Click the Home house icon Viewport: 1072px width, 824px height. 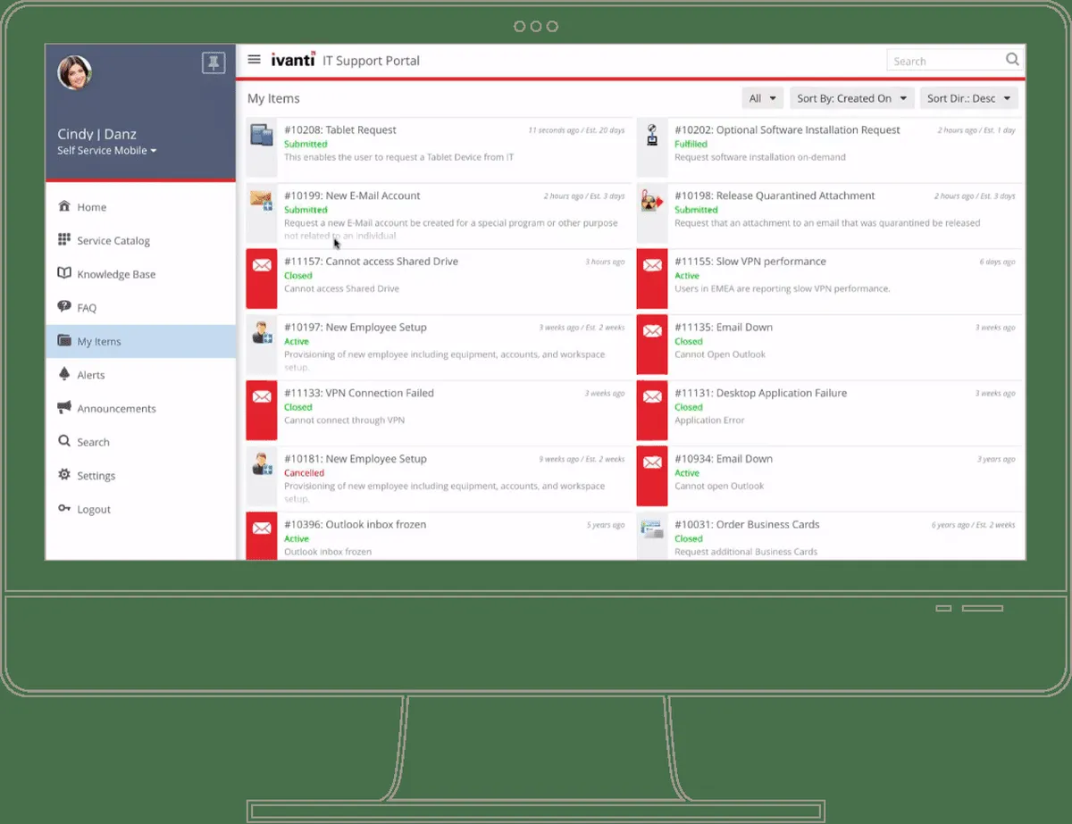click(x=64, y=206)
